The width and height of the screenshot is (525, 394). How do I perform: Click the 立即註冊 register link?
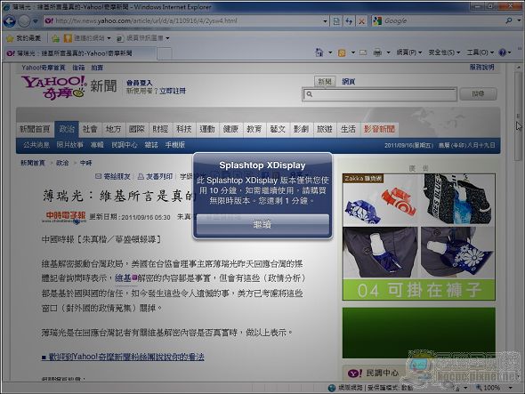pyautogui.click(x=172, y=91)
